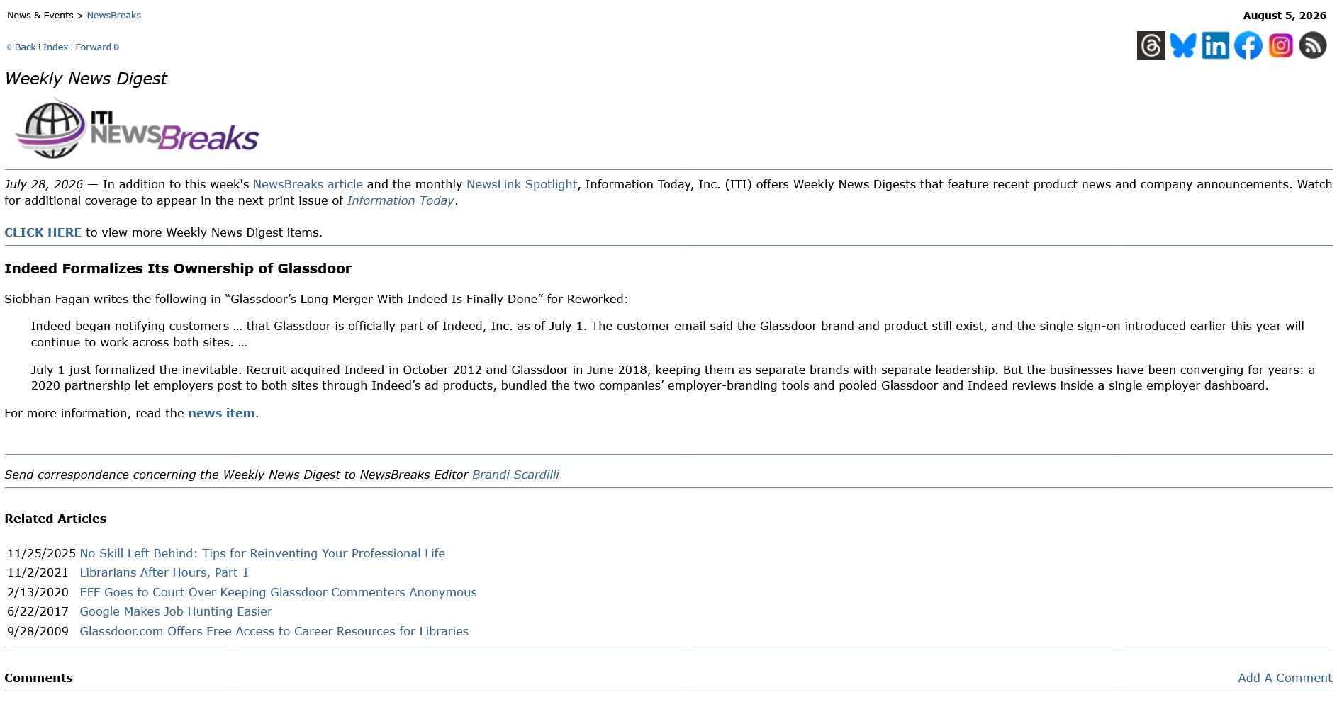Open the NewsLink Spotlight link
1337x702 pixels.
point(522,184)
